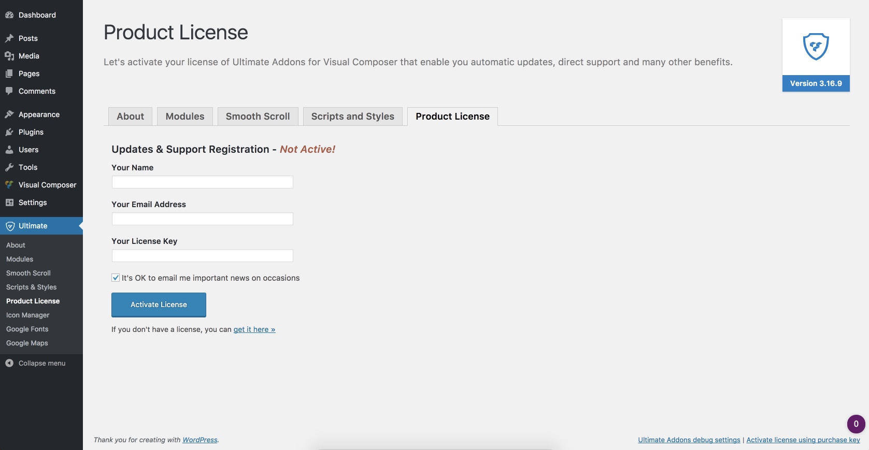
Task: Open the Smooth Scroll tab
Action: 258,117
